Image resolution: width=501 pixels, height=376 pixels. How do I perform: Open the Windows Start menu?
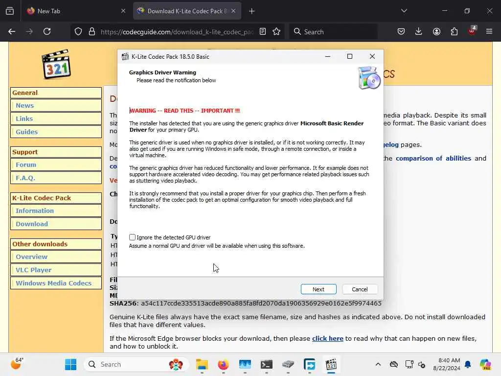[70, 364]
